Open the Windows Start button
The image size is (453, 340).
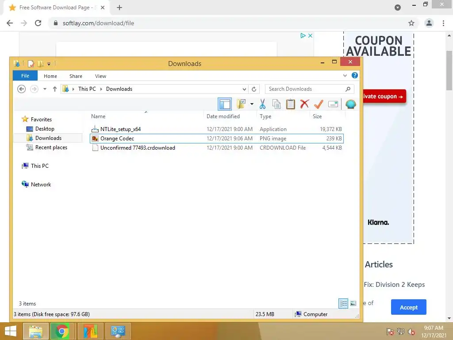click(11, 331)
